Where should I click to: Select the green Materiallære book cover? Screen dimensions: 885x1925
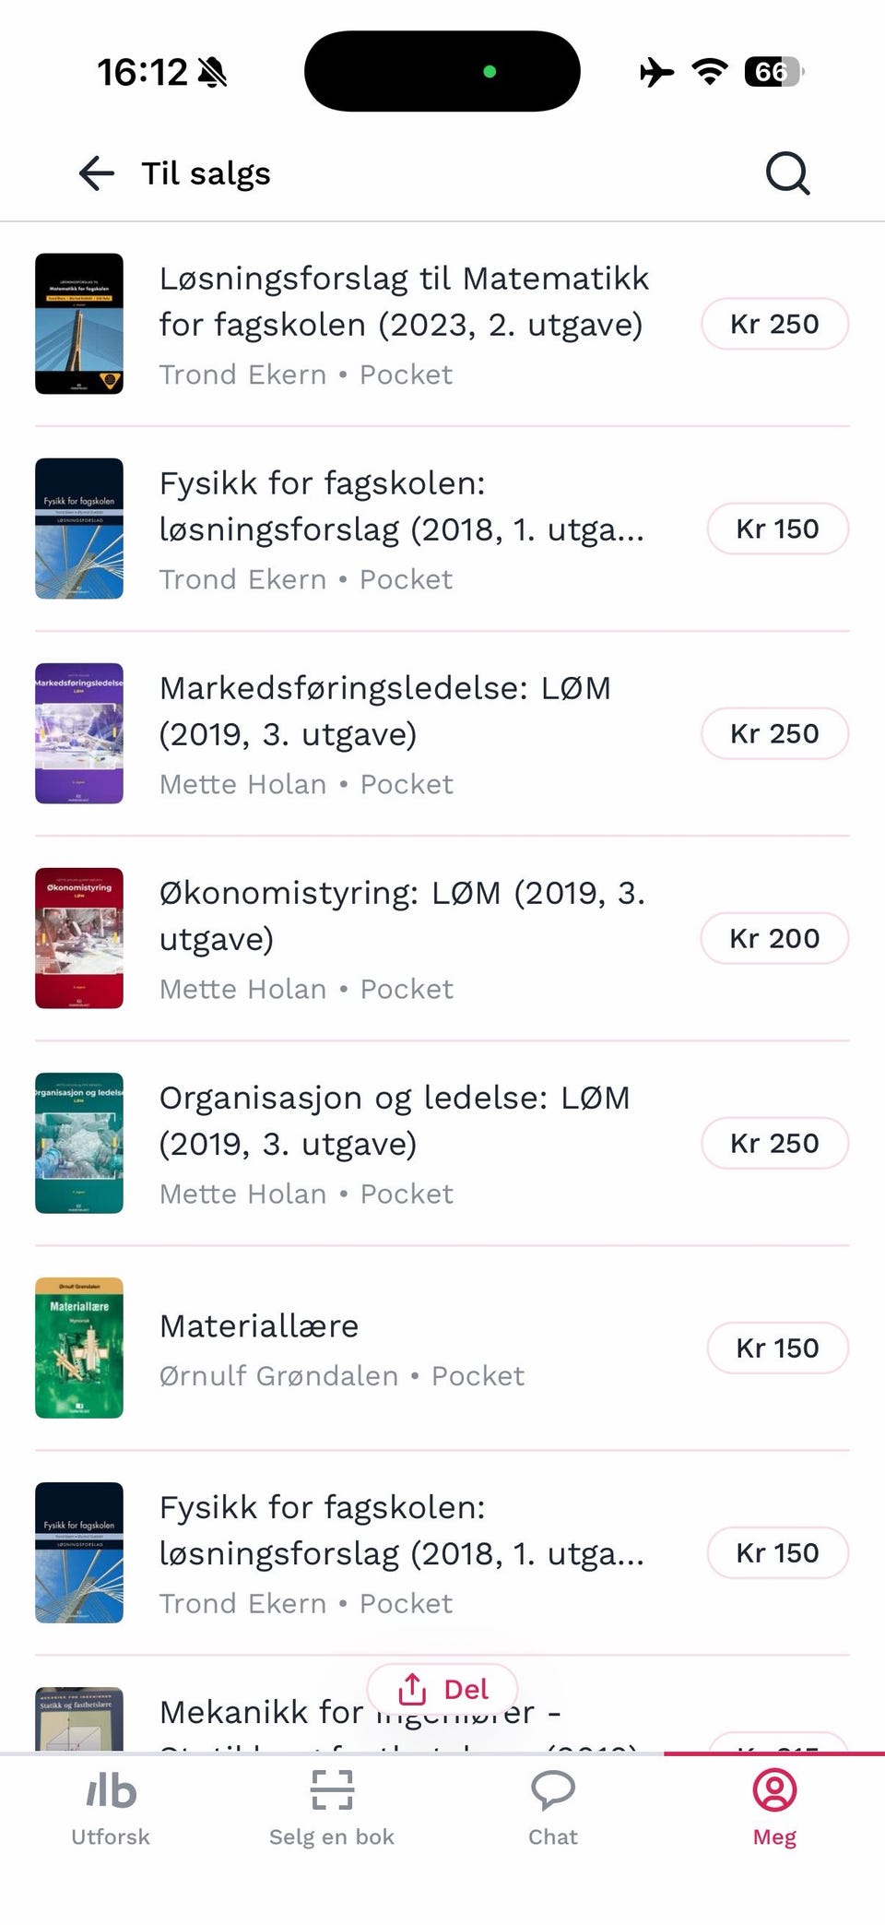(79, 1348)
